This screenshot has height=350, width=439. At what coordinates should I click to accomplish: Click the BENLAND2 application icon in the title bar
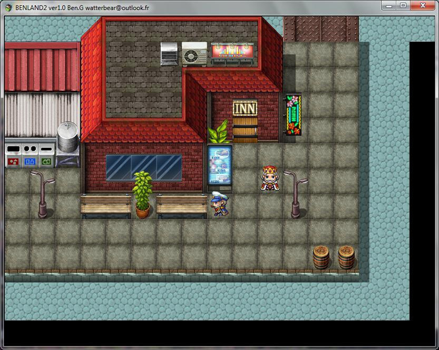pos(8,7)
